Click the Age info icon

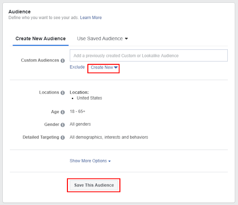[x=63, y=112]
